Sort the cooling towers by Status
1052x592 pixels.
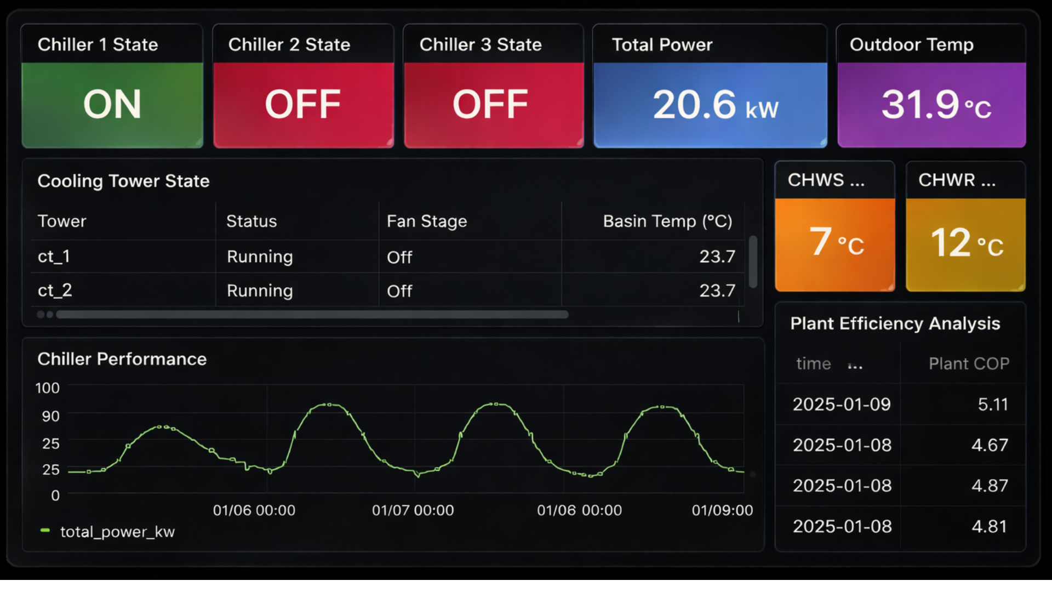click(x=251, y=221)
